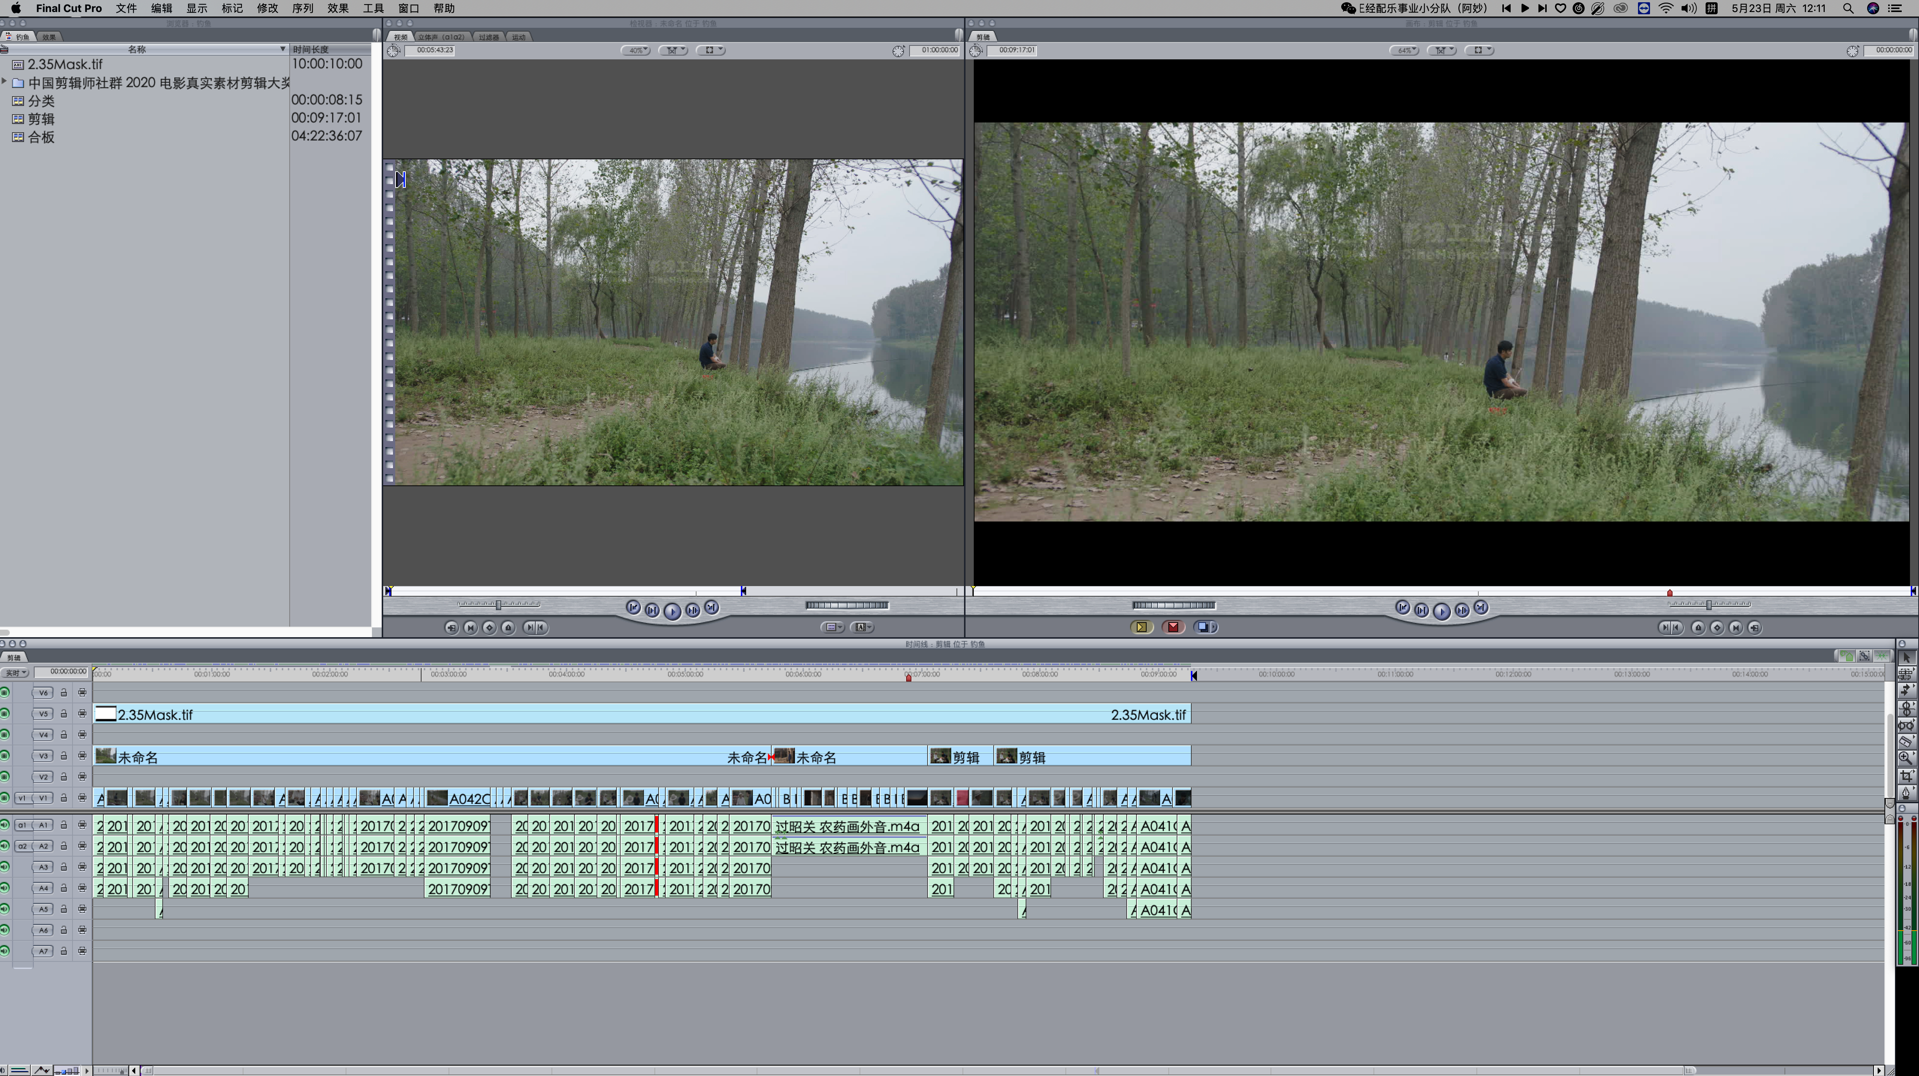This screenshot has height=1076, width=1919.
Task: Switch to the 过滤器 tab in Viewer
Action: pos(489,36)
